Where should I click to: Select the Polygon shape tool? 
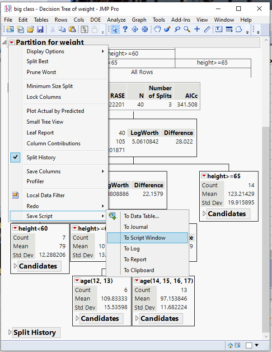click(x=239, y=29)
